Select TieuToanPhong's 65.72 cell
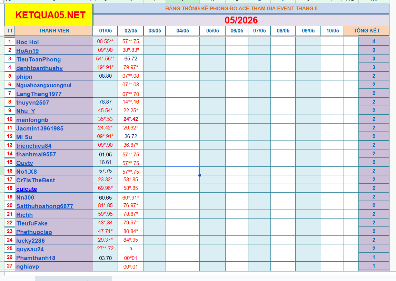 (x=131, y=59)
